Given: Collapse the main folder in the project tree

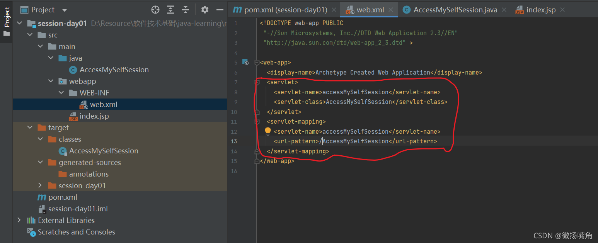Looking at the screenshot, I should tap(40, 46).
